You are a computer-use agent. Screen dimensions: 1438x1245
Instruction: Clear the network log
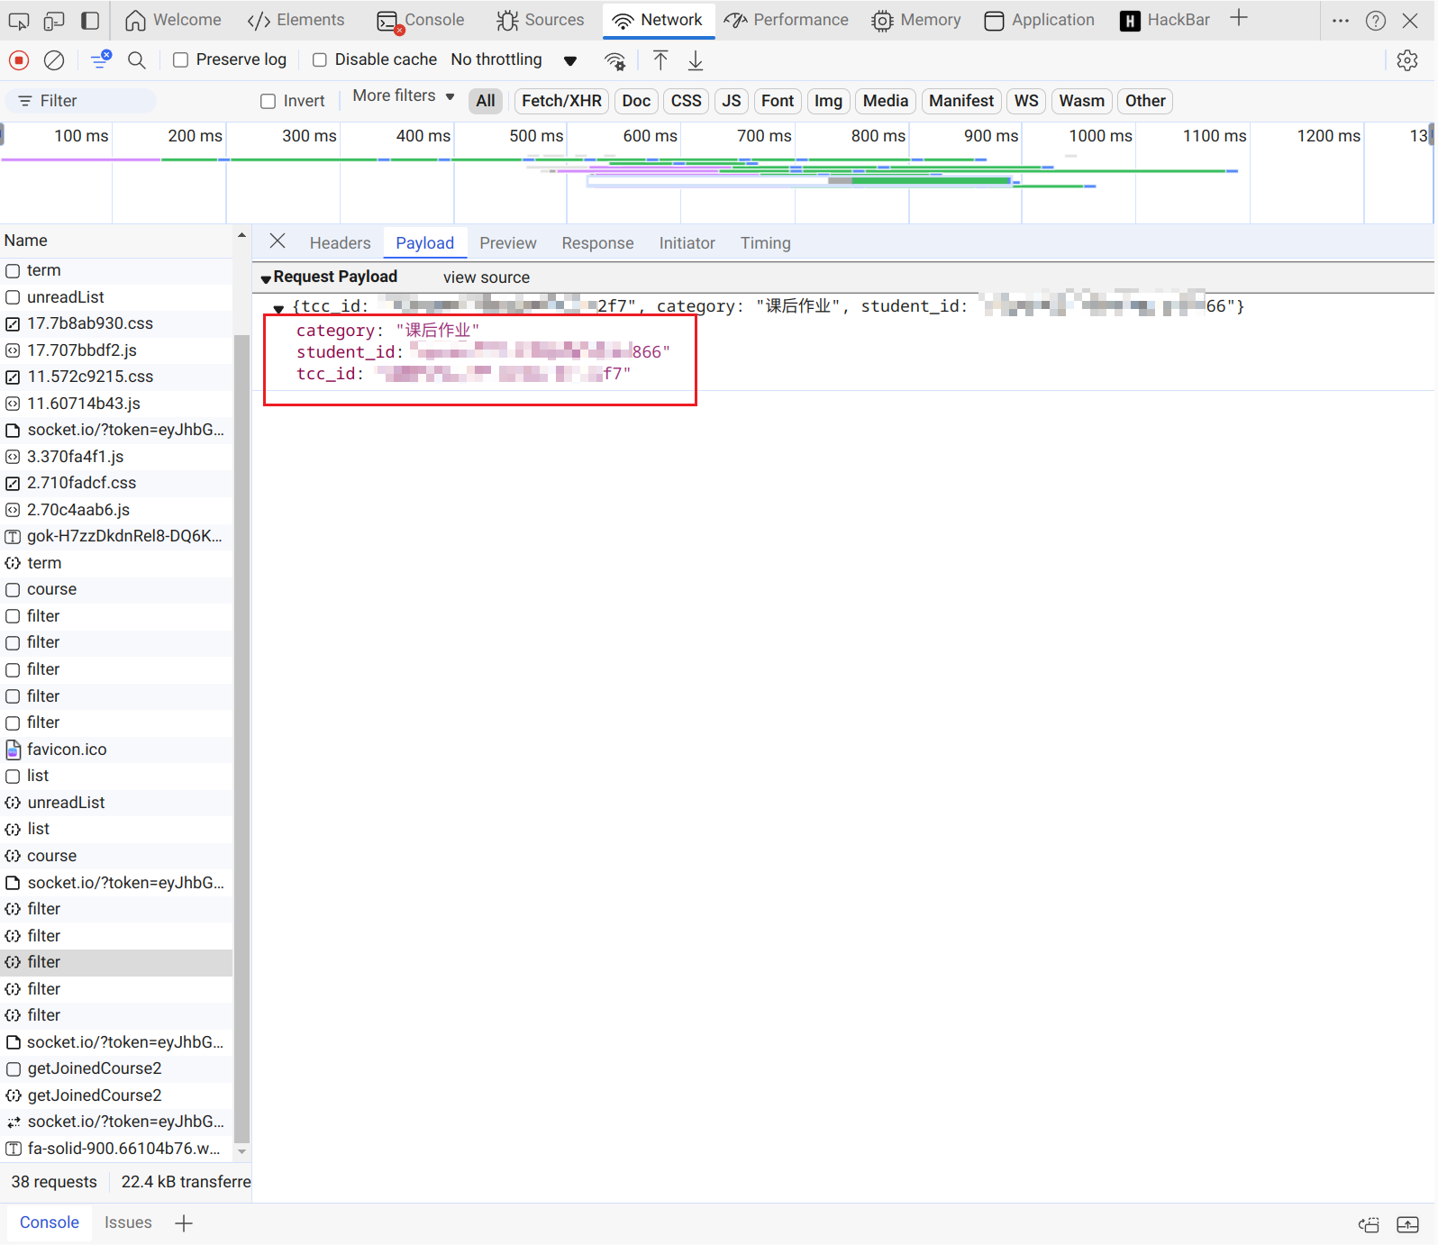click(54, 60)
